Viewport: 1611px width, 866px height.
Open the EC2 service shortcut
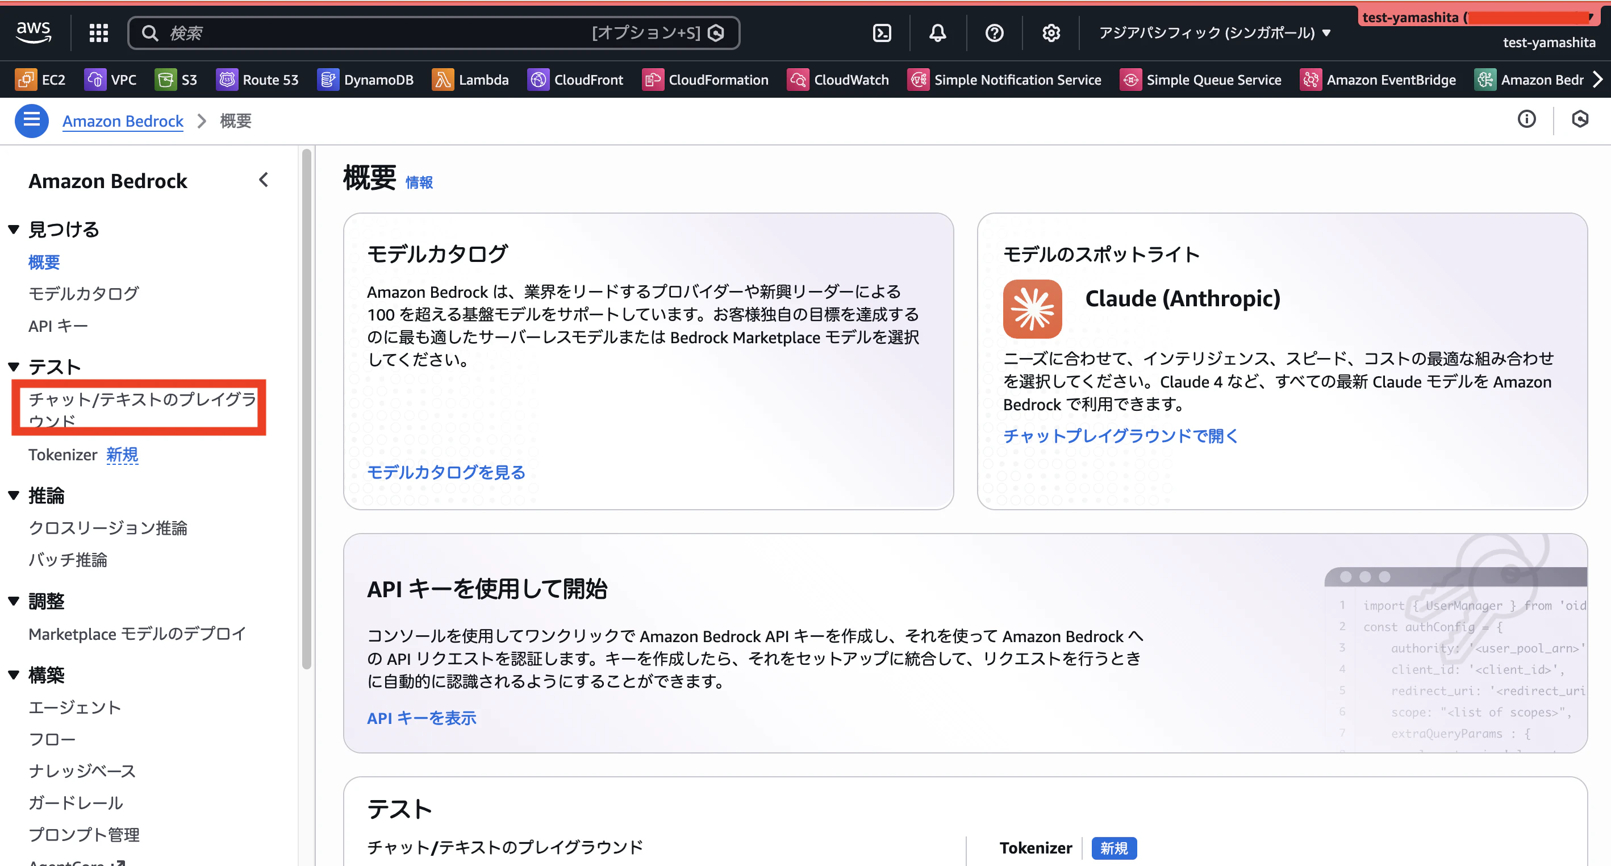pyautogui.click(x=40, y=80)
